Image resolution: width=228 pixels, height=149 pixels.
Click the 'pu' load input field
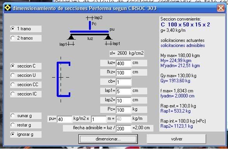(64, 119)
